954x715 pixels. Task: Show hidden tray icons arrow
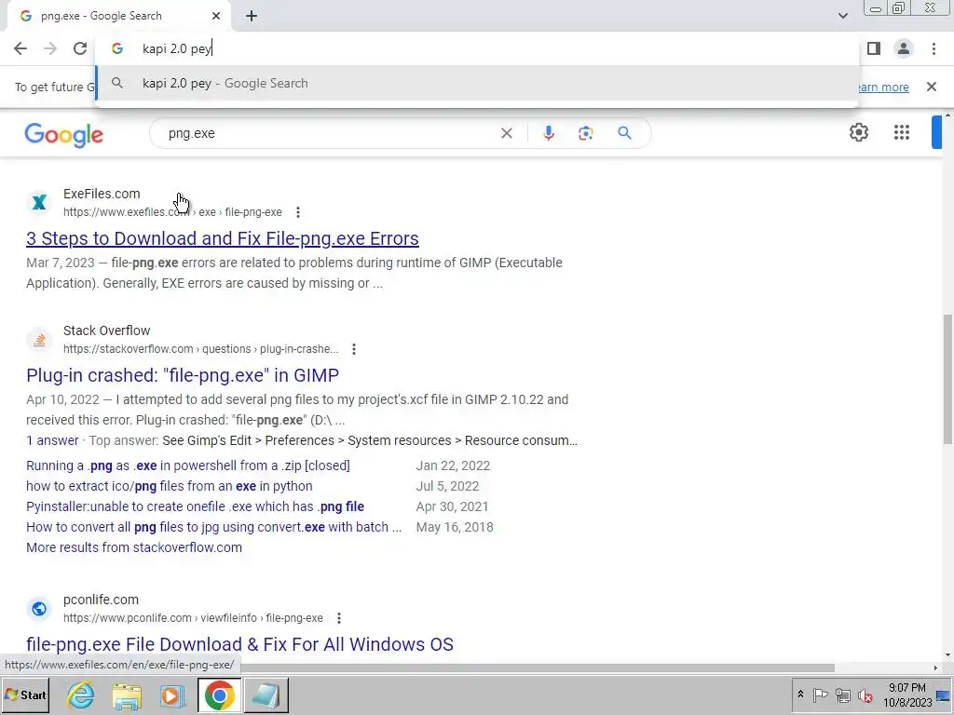800,695
